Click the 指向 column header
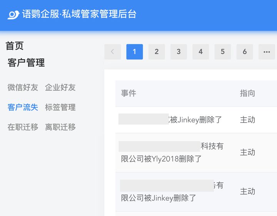The image size is (277, 216). pos(247,94)
